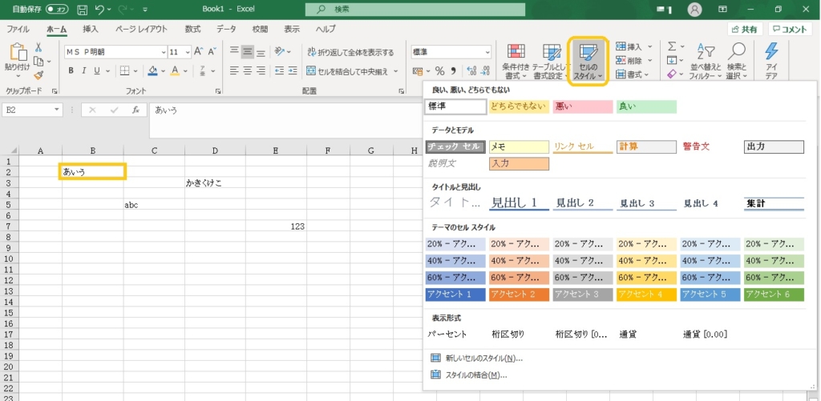Click the Format Painter brush icon
Screen dimensions: 821x401
(38, 74)
